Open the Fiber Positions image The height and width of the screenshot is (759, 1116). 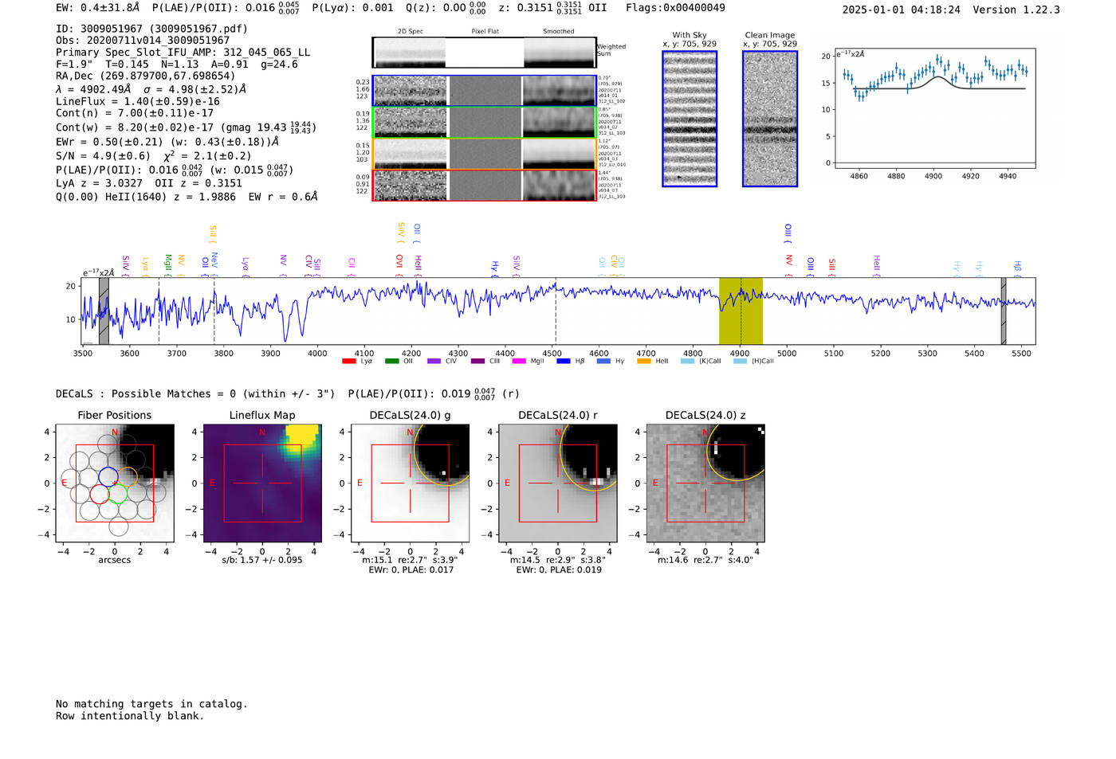[x=115, y=483]
